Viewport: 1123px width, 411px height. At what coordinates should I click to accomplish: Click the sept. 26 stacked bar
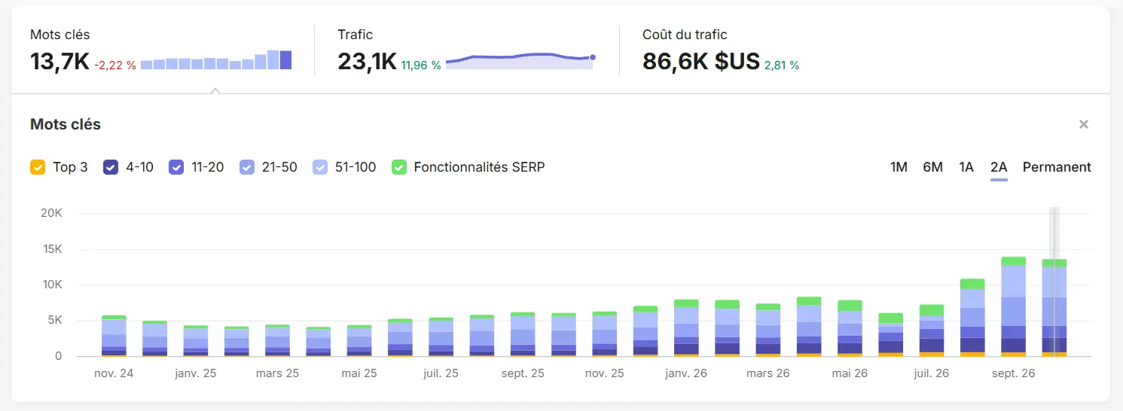pyautogui.click(x=1013, y=306)
